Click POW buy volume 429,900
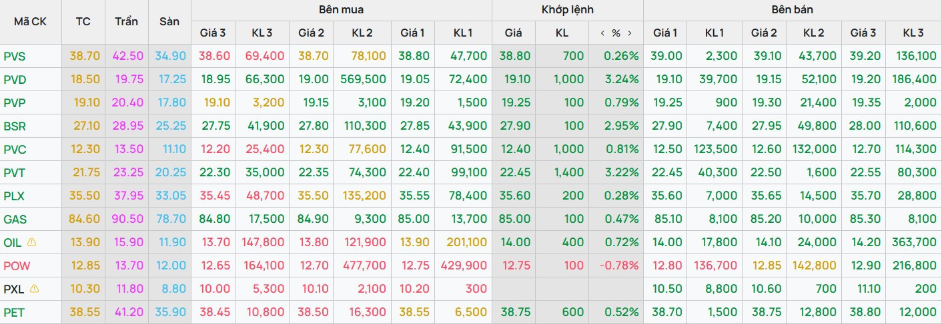 point(464,266)
